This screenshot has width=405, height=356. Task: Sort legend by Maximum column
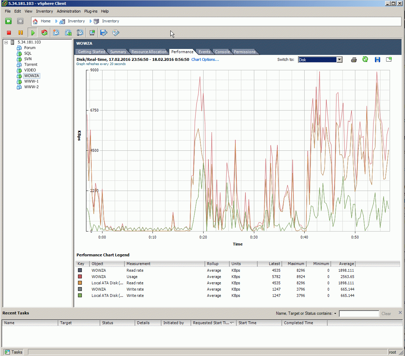click(294, 264)
